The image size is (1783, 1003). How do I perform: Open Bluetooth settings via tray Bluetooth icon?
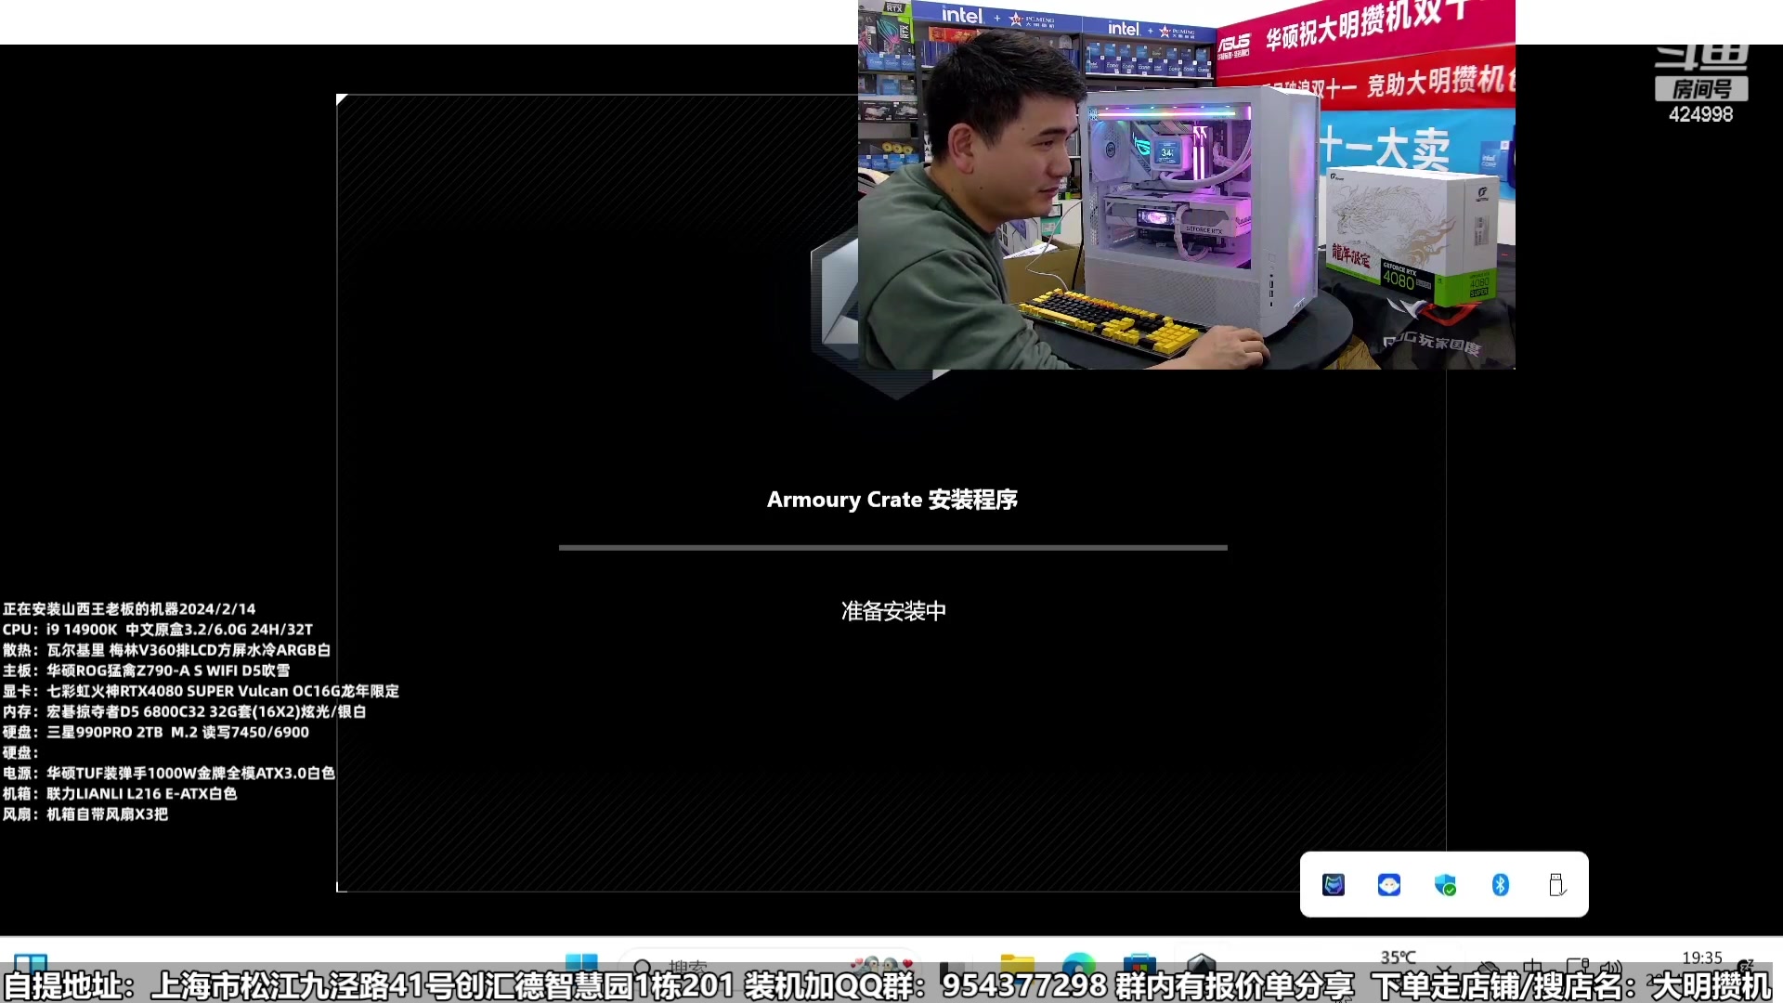click(x=1502, y=884)
